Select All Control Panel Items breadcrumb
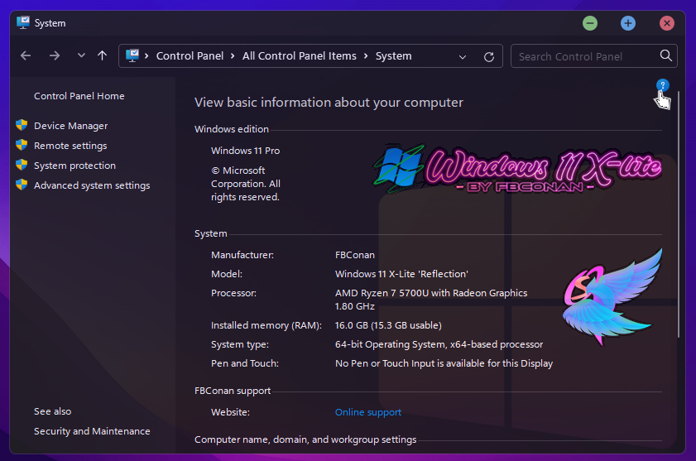The height and width of the screenshot is (461, 696). [x=300, y=56]
